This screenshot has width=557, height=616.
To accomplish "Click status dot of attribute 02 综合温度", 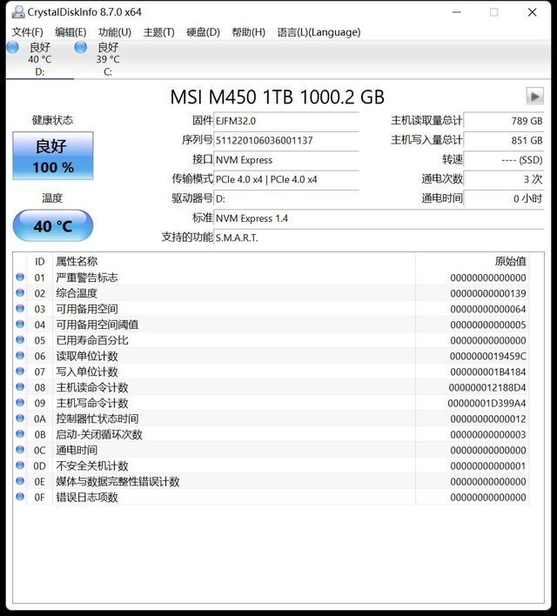I will click(x=20, y=293).
